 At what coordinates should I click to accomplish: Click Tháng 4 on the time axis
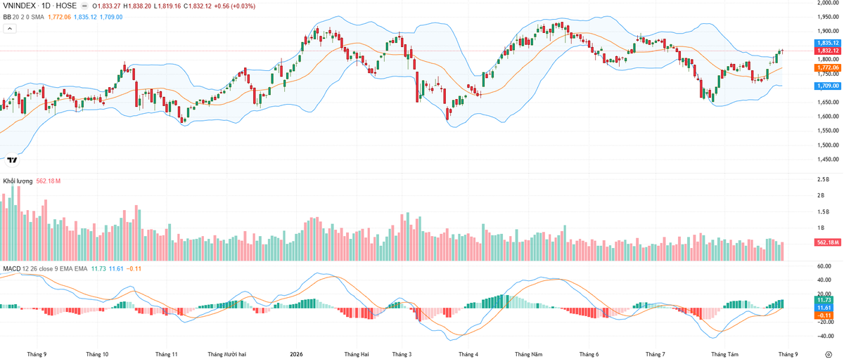point(467,354)
